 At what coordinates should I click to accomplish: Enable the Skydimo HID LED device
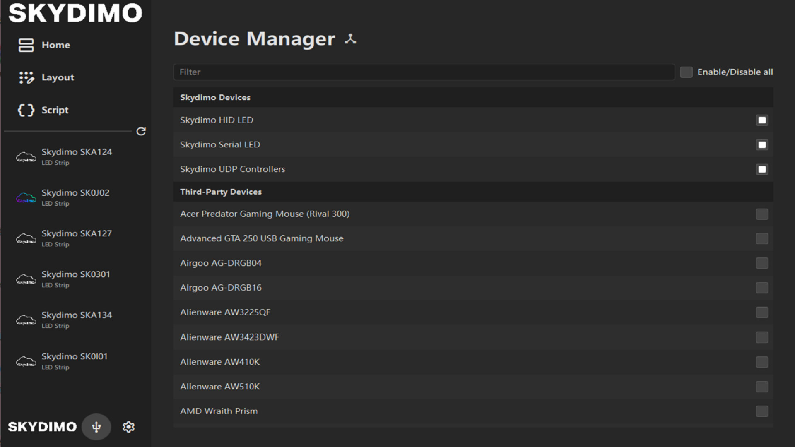[x=762, y=120]
